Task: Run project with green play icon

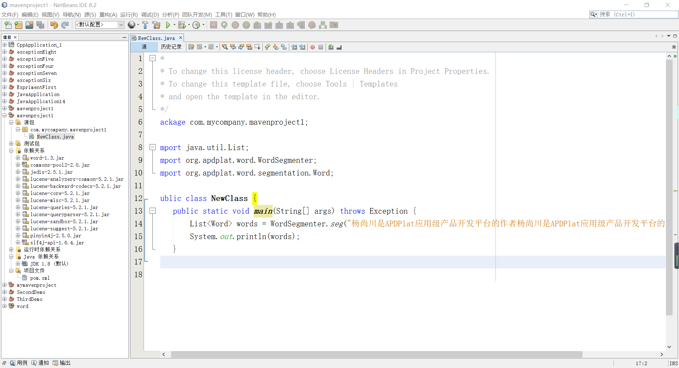Action: click(x=168, y=25)
